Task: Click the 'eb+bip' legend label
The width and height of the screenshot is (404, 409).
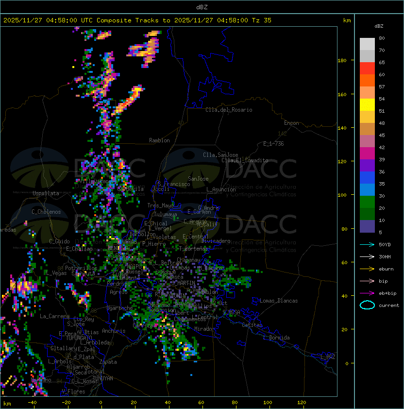Action: [x=387, y=293]
